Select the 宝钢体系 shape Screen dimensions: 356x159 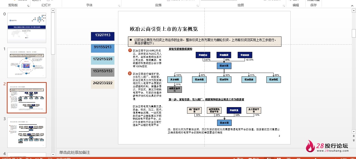tap(234, 110)
